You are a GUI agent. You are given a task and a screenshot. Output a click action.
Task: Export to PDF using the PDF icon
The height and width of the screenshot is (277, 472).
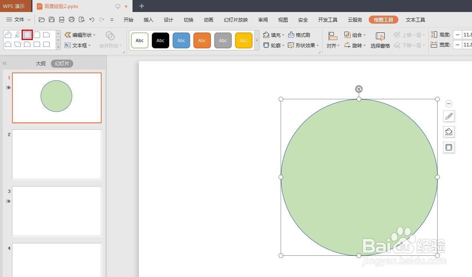click(62, 20)
